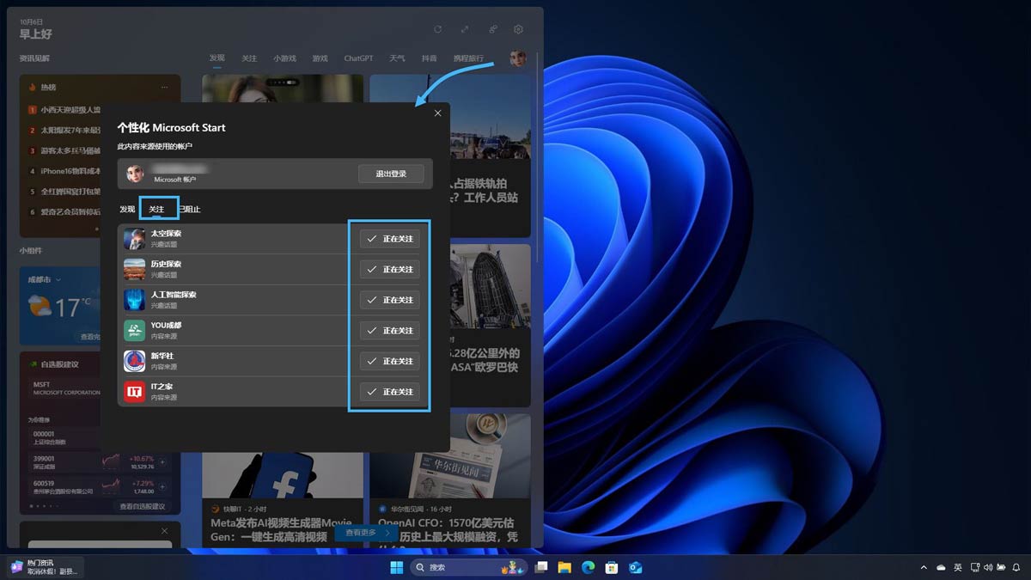Click the Windows Start button
Image resolution: width=1031 pixels, height=580 pixels.
point(397,567)
